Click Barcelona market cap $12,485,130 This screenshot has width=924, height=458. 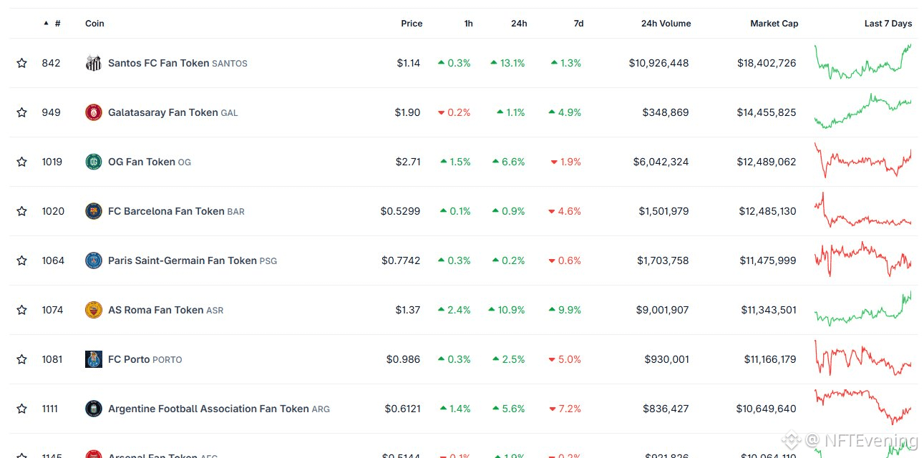pos(767,211)
